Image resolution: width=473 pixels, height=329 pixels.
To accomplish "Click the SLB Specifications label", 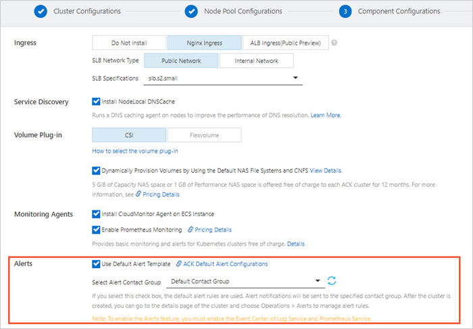I will pyautogui.click(x=115, y=79).
